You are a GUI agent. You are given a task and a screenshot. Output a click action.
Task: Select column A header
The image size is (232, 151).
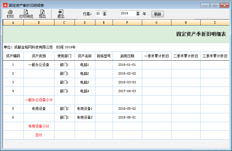pyautogui.click(x=13, y=23)
